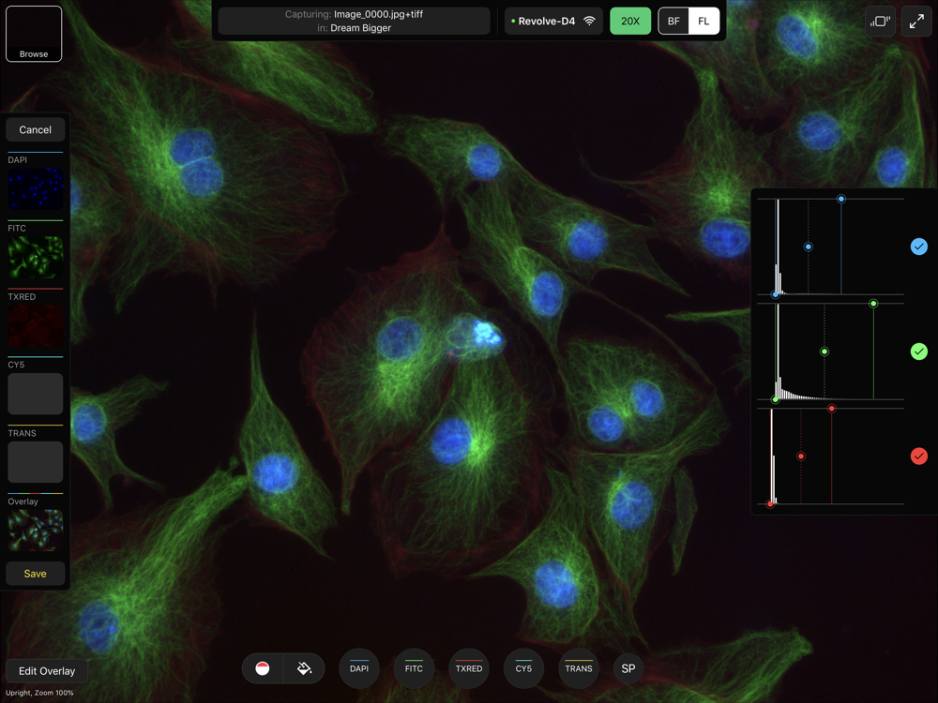This screenshot has width=938, height=703.
Task: Click the Cancel button
Action: [x=36, y=129]
